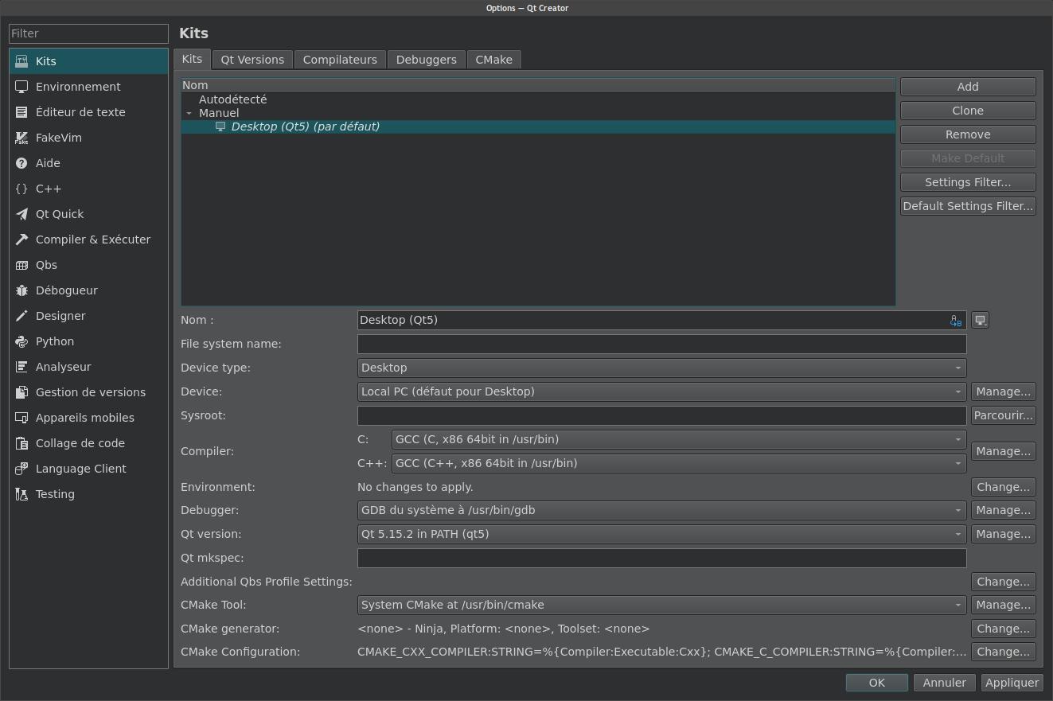Clone the selected kit
This screenshot has width=1053, height=701.
pyautogui.click(x=968, y=111)
